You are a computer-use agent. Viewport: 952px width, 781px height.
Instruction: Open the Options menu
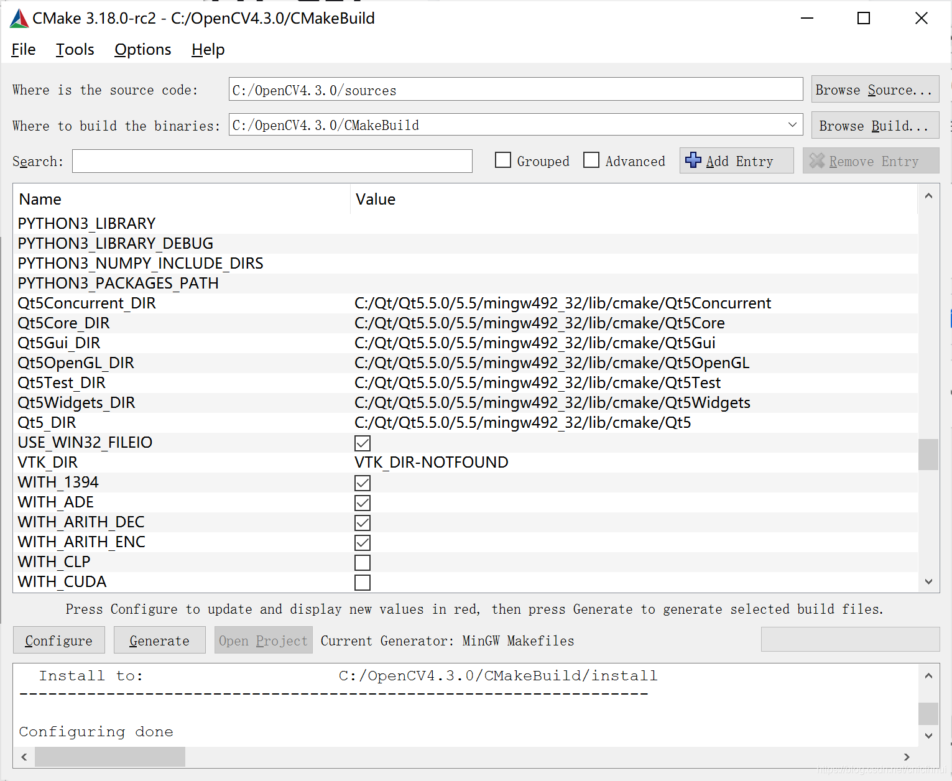click(x=143, y=50)
